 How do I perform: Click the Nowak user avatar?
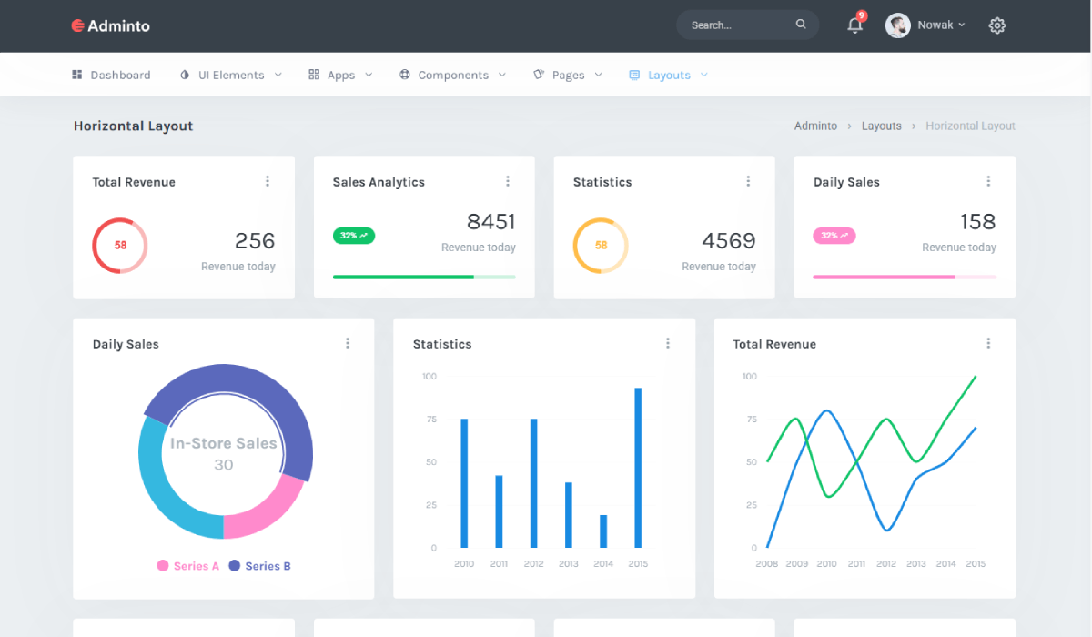coord(898,25)
